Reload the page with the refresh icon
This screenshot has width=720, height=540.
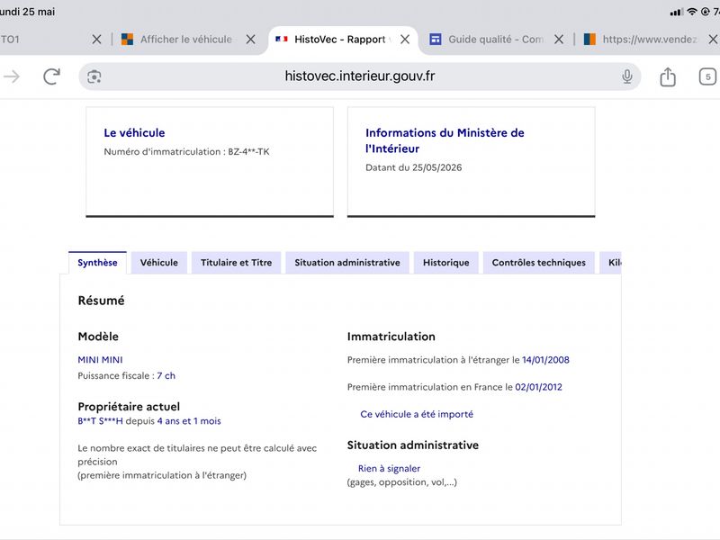52,76
